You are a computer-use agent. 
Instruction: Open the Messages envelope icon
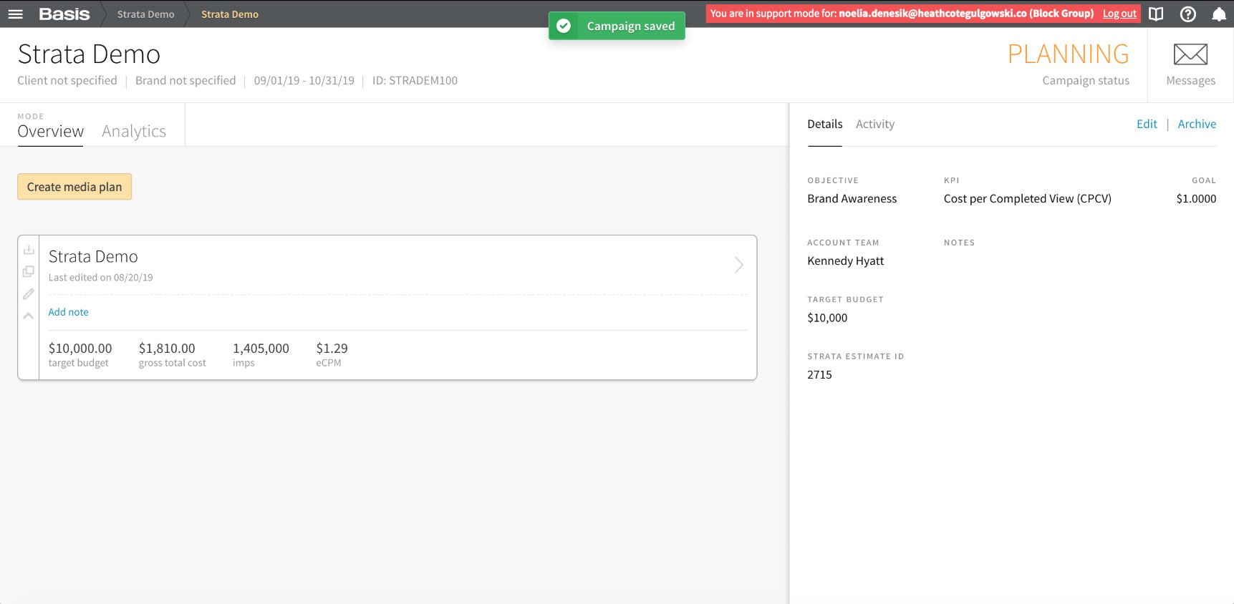[x=1190, y=54]
